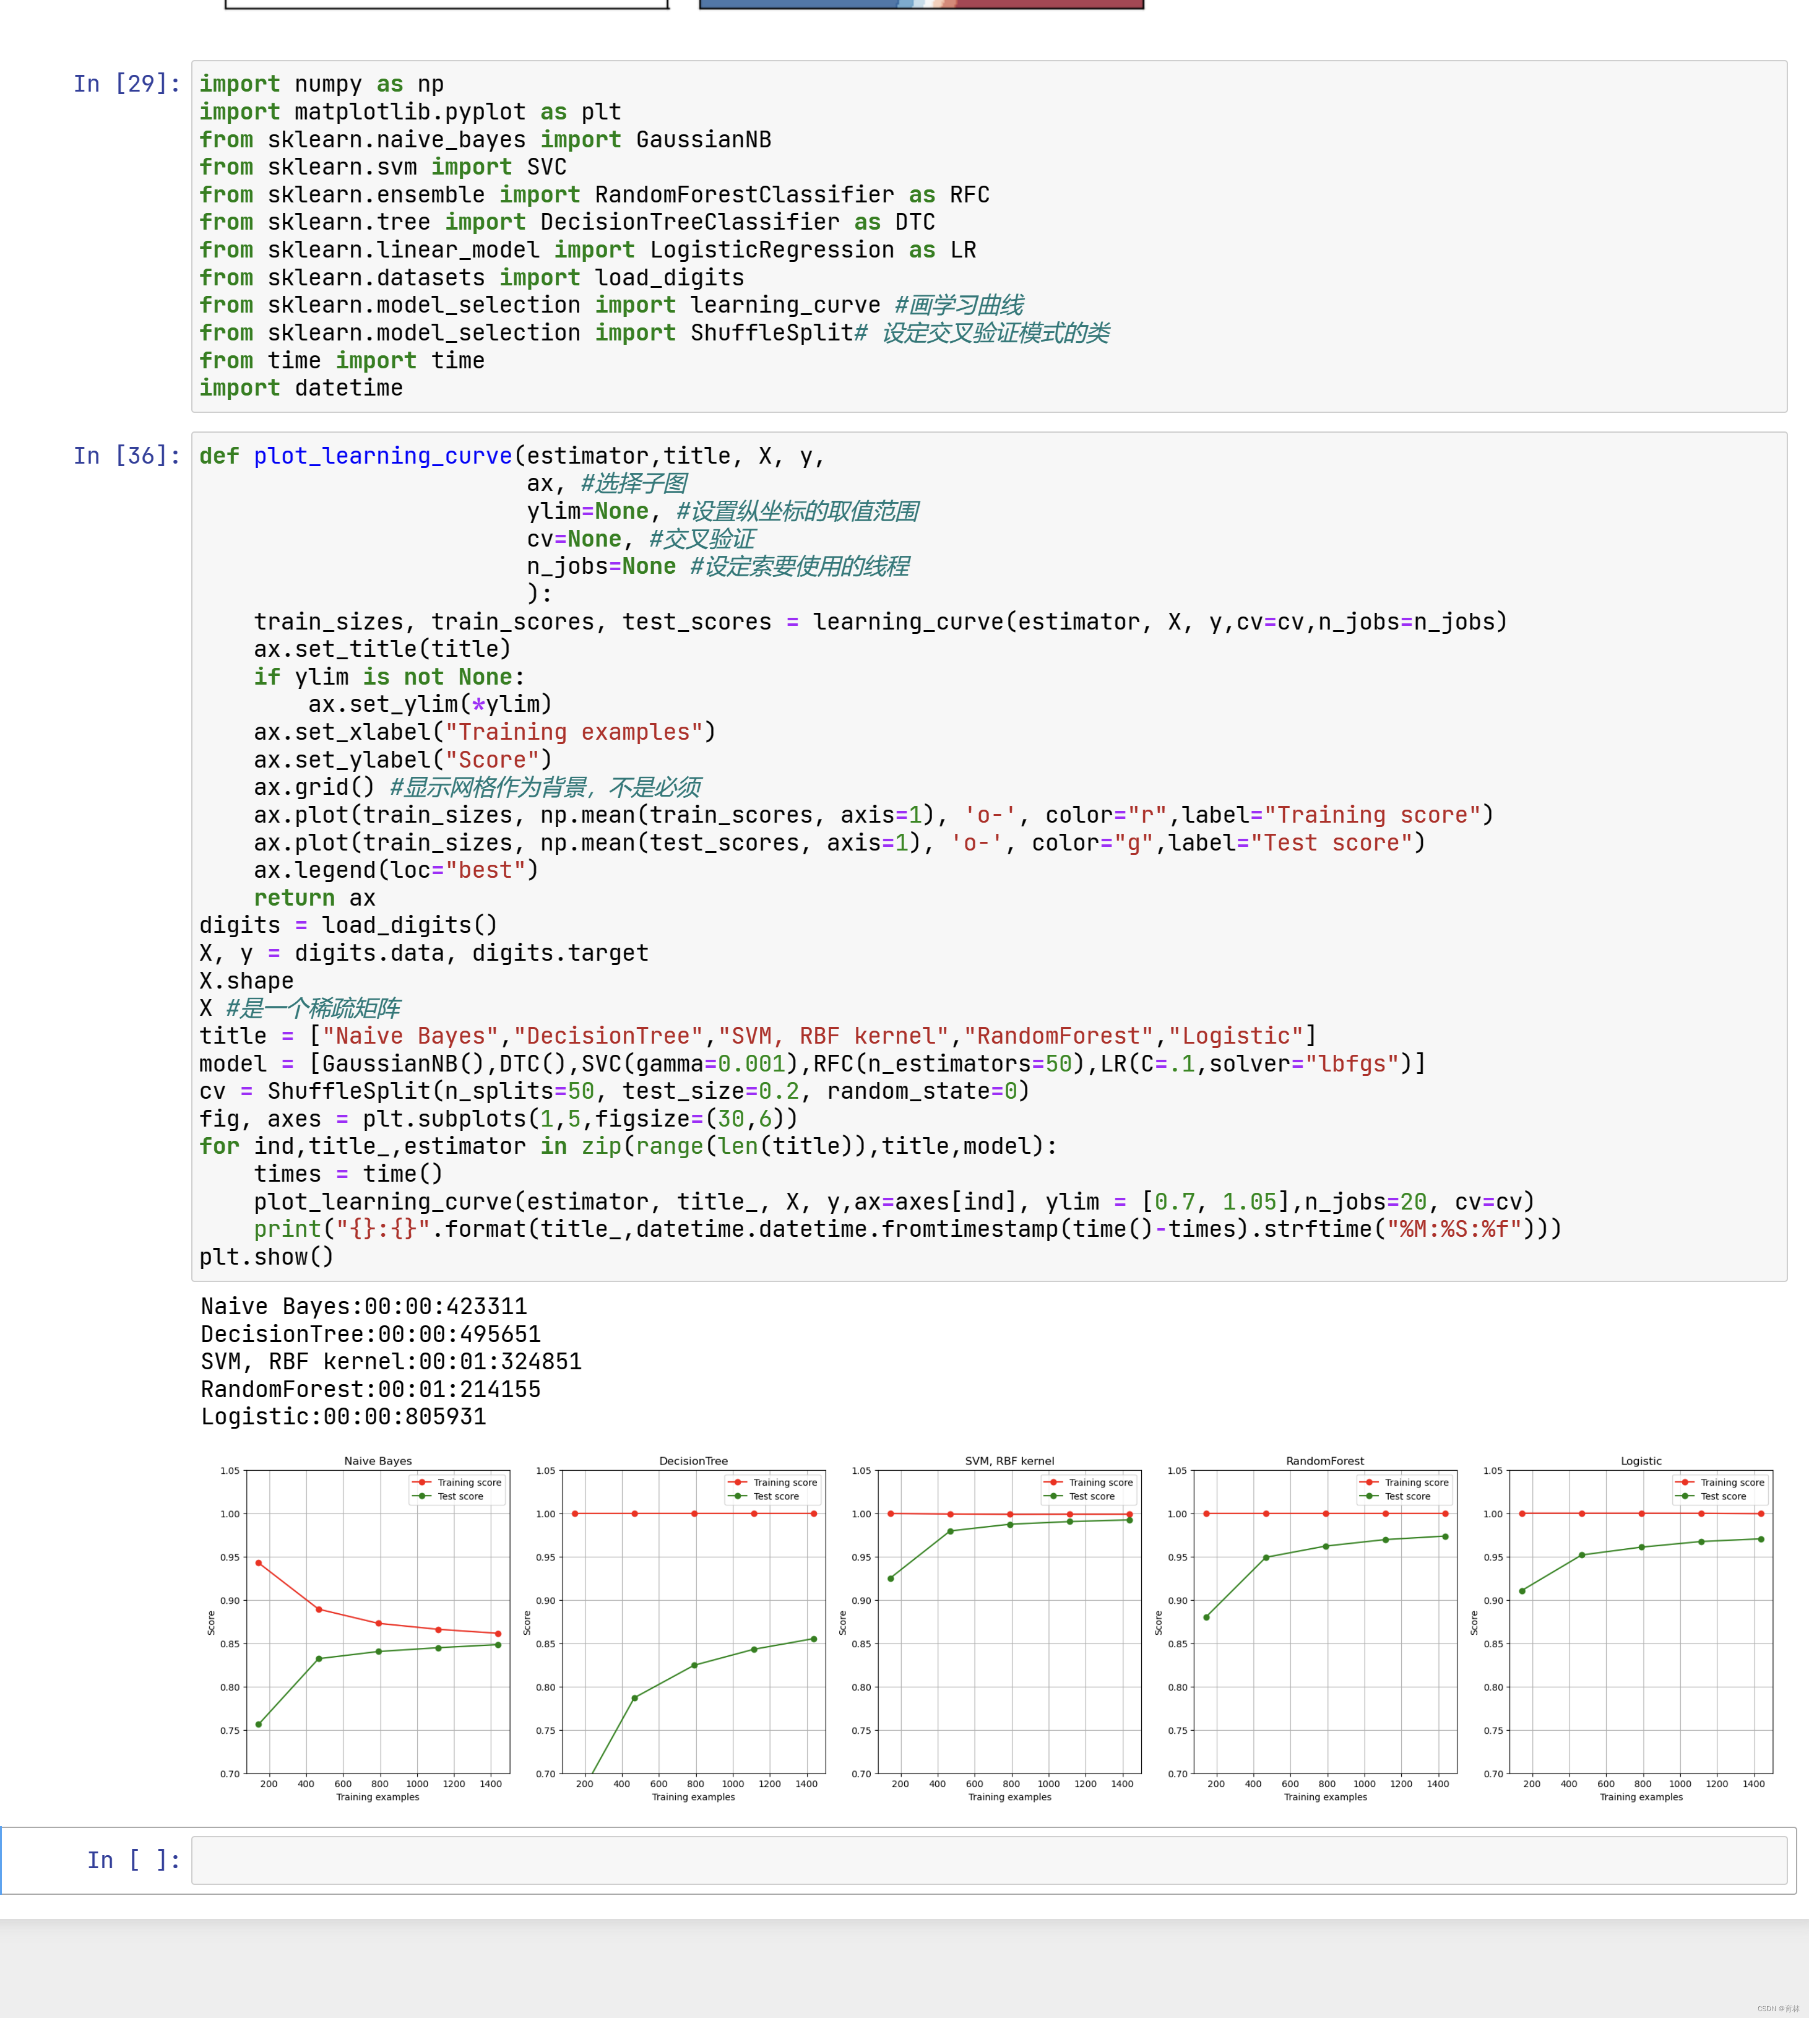Click 'ax.set_ylim(*ylim)' line
The height and width of the screenshot is (2018, 1809).
tap(430, 704)
